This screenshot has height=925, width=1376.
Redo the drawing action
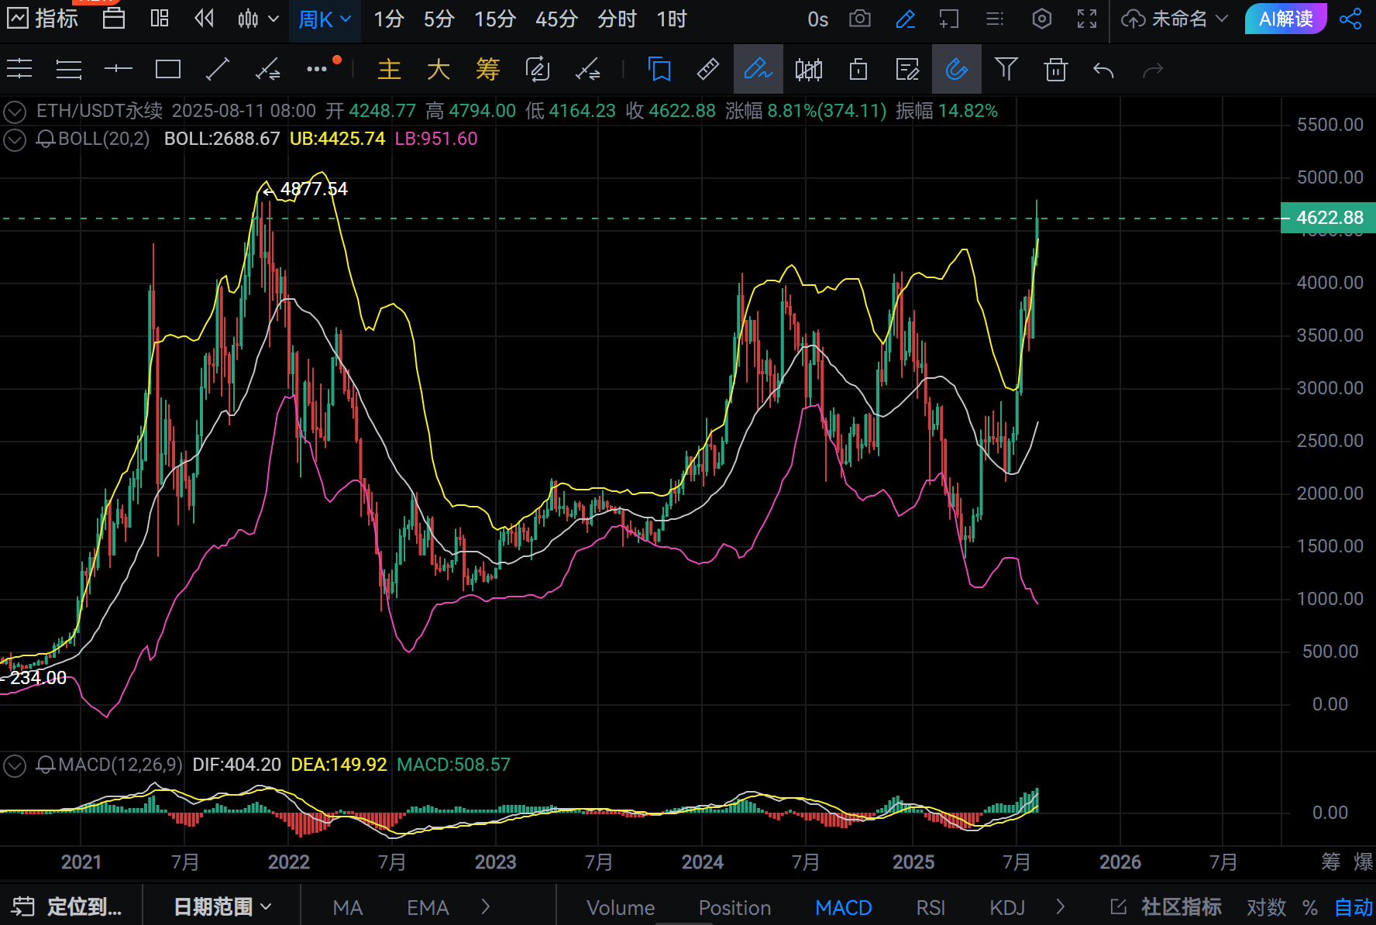pyautogui.click(x=1154, y=70)
